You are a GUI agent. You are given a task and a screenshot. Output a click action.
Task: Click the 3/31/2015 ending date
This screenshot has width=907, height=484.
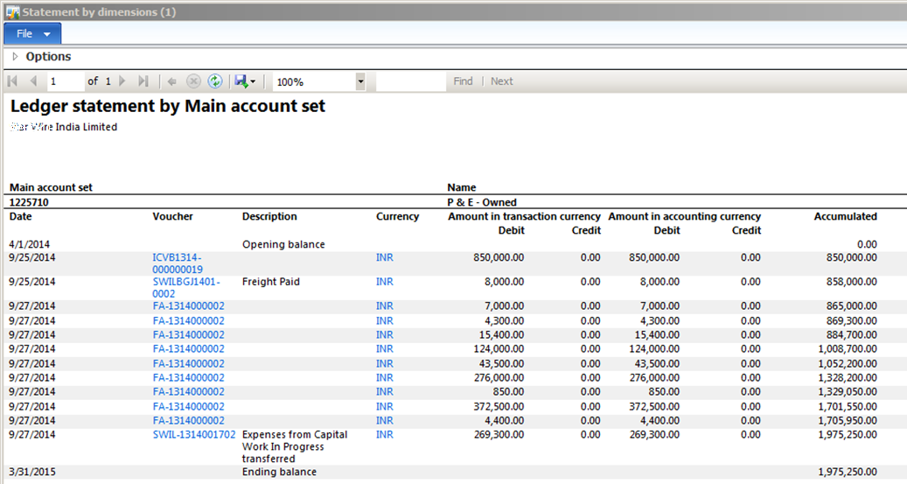(x=32, y=472)
